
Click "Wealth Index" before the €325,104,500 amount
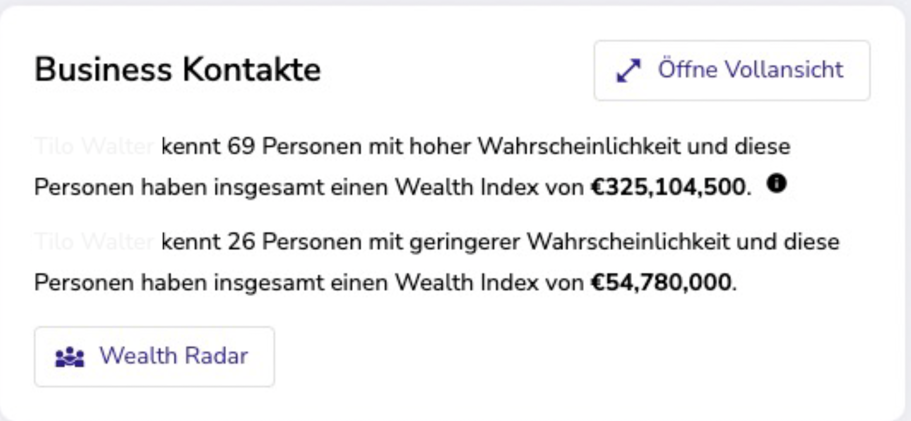tap(467, 187)
